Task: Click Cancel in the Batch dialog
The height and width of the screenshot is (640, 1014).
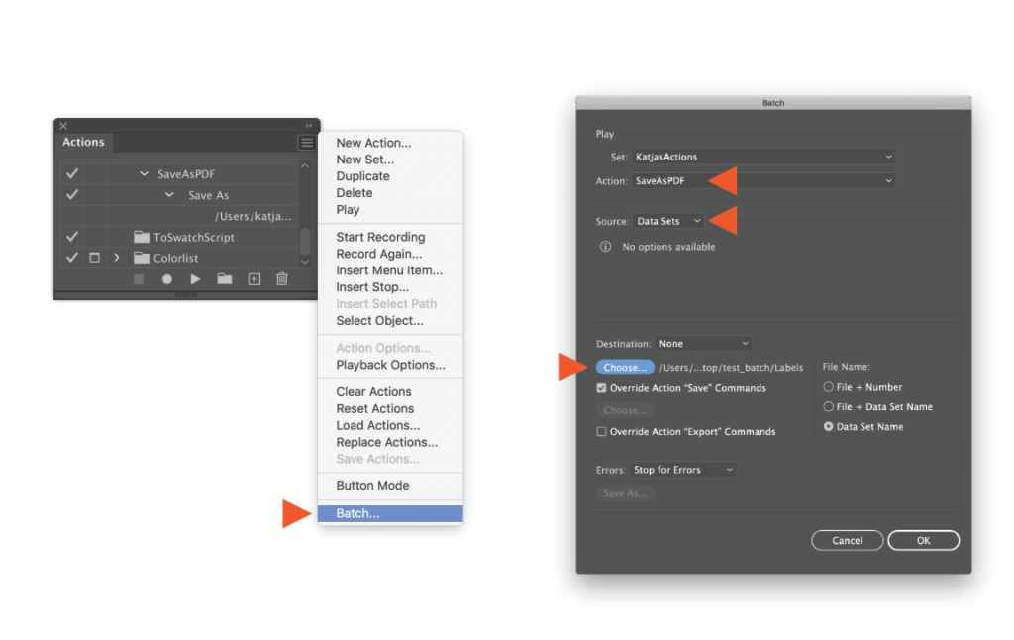Action: click(848, 540)
